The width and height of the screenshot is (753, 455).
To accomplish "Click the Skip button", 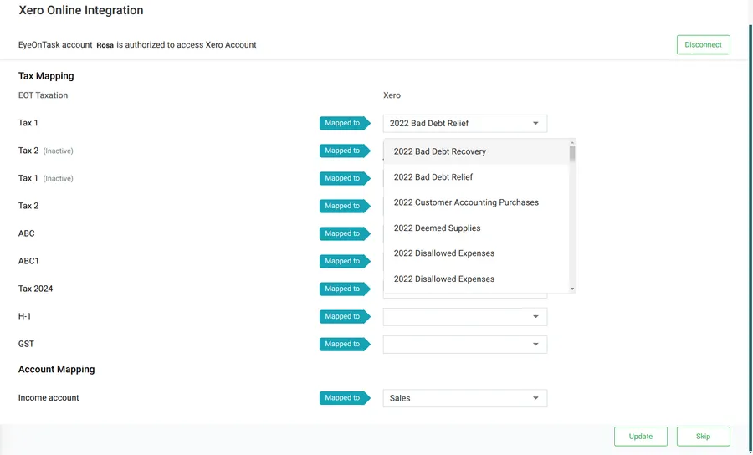I will (703, 437).
